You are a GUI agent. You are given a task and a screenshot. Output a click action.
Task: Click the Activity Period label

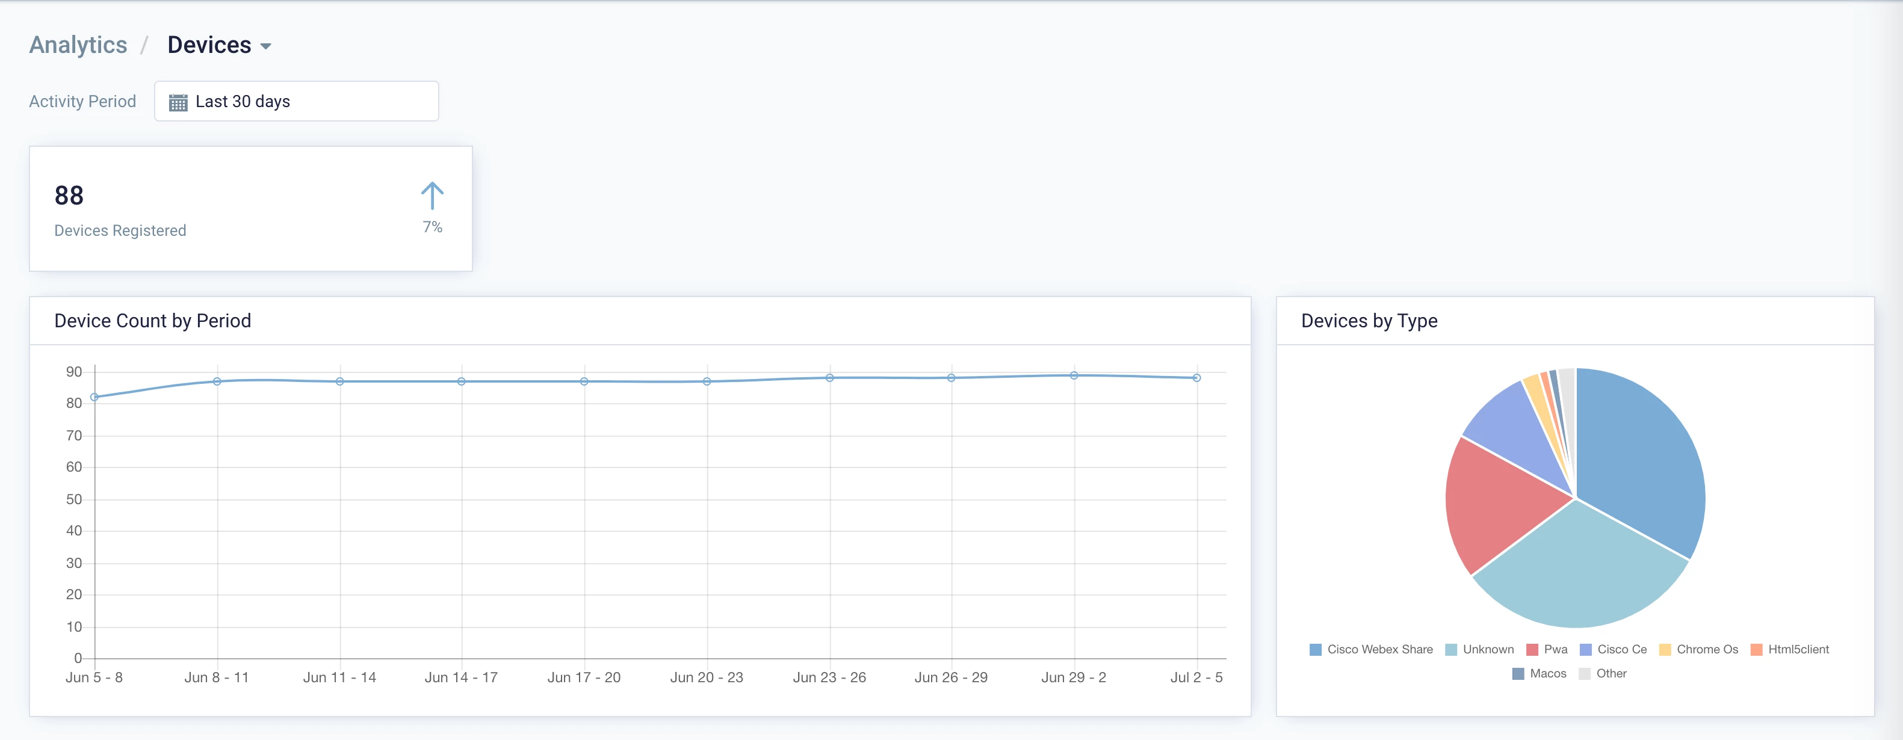coord(82,102)
